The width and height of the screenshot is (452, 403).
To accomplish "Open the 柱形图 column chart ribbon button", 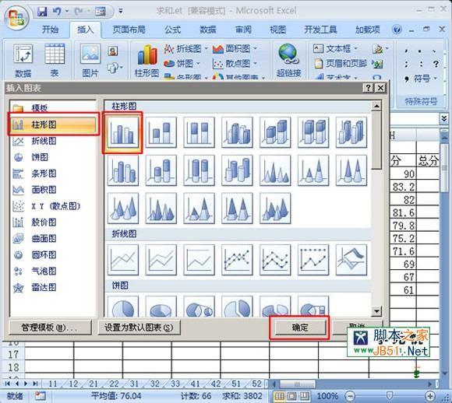I will [x=147, y=61].
